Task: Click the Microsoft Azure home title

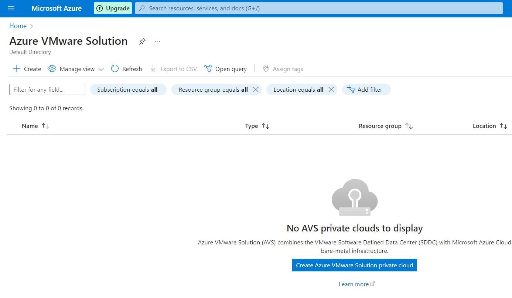Action: pyautogui.click(x=57, y=8)
